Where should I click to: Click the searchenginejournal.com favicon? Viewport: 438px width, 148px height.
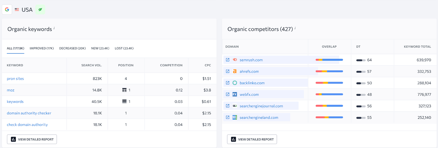235,106
